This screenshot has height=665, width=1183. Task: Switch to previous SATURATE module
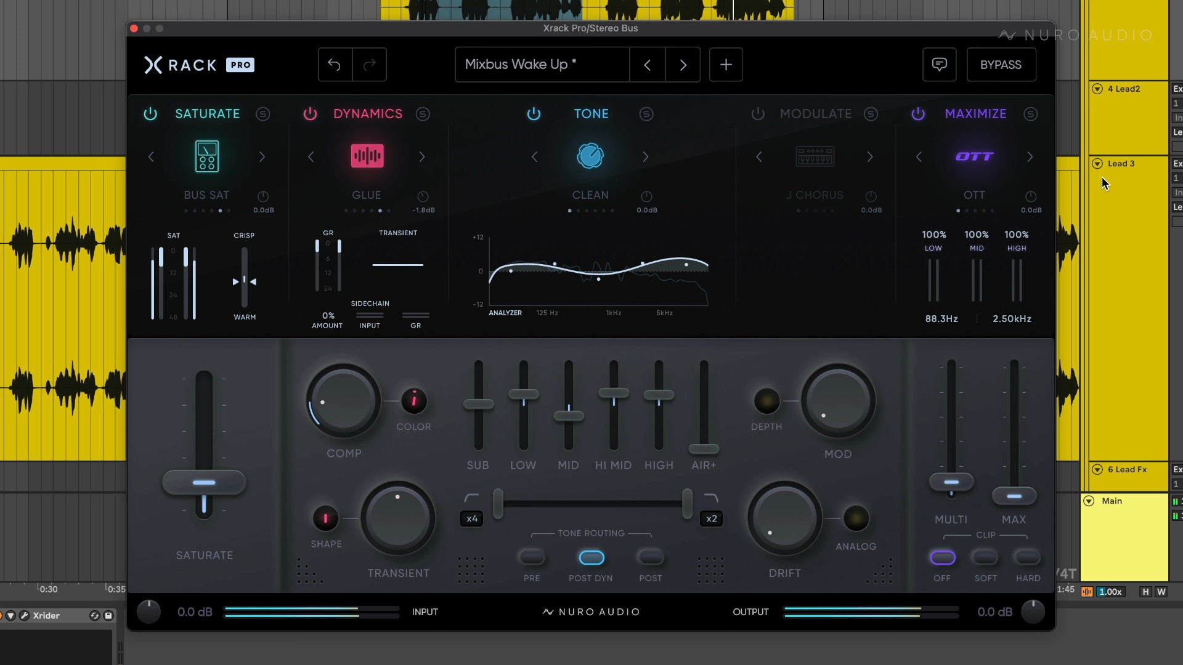151,157
